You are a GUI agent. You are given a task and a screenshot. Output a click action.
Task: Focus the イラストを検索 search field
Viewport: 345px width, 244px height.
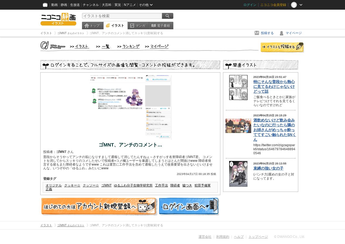[x=122, y=16]
